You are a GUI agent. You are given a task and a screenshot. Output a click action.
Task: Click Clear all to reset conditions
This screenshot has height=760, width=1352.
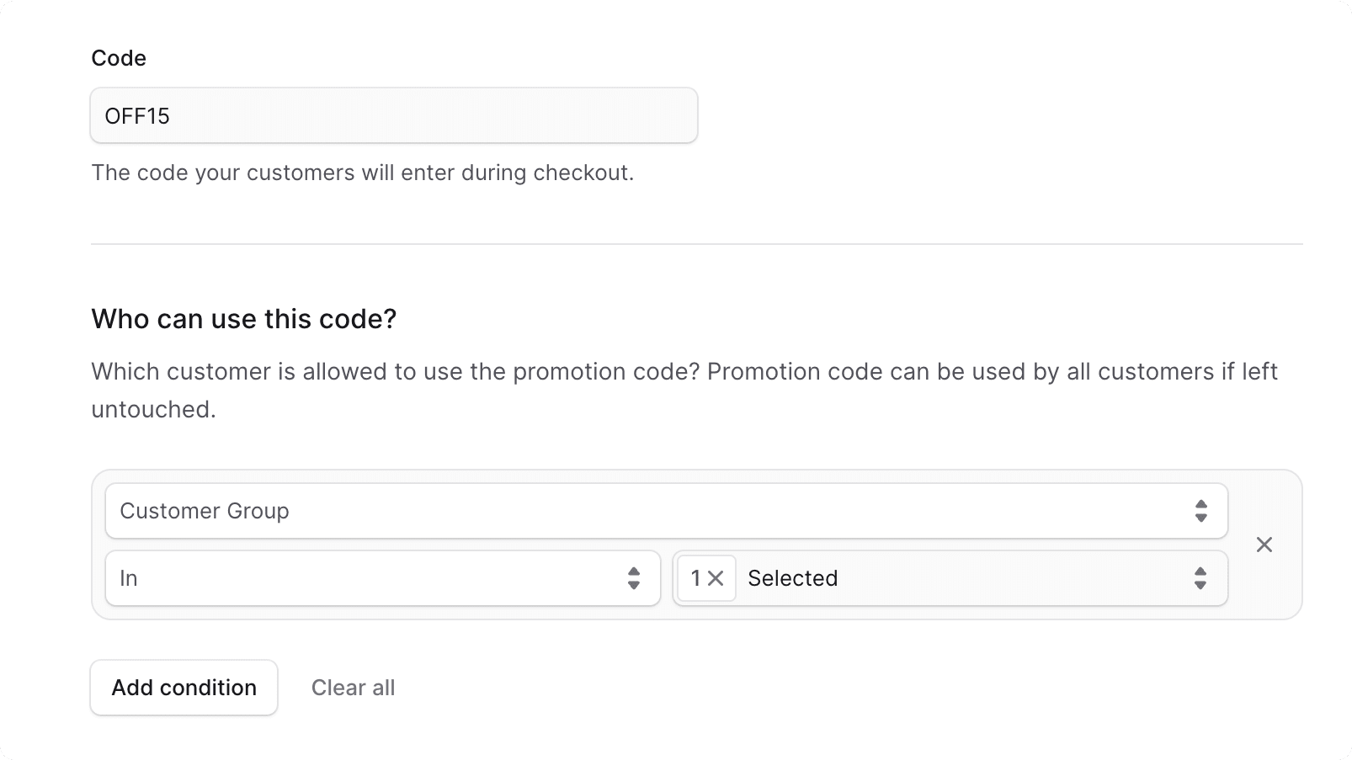point(353,688)
